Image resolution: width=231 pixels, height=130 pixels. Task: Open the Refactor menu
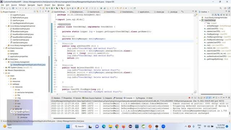pyautogui.click(x=22, y=5)
